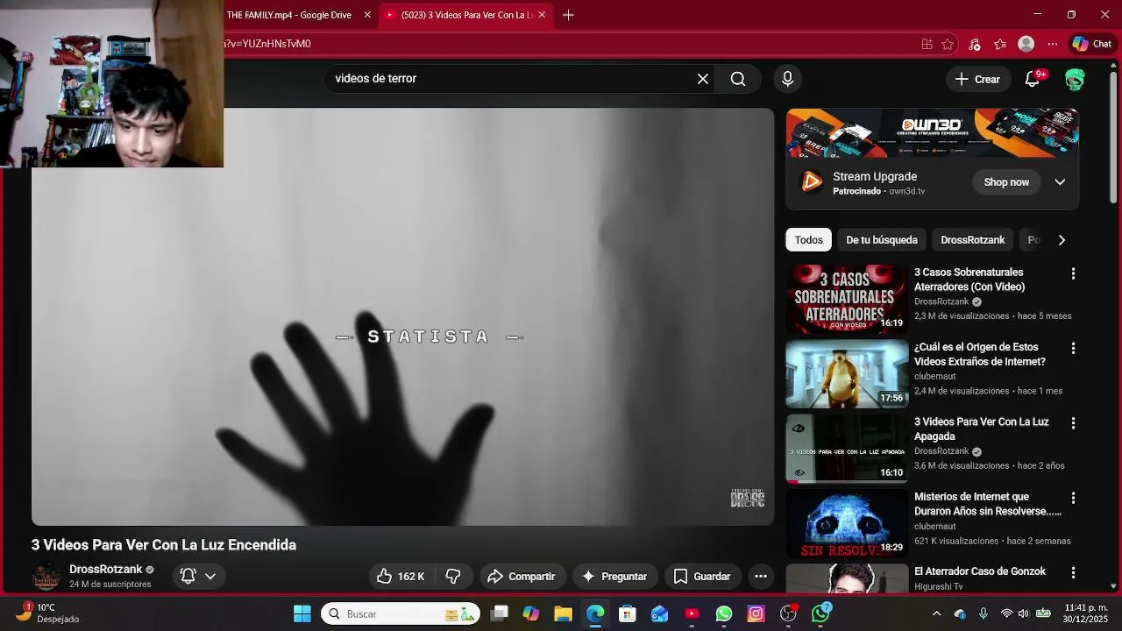Close the THE FAMILY.mp4 Google Drive tab
The width and height of the screenshot is (1122, 631).
point(367,15)
